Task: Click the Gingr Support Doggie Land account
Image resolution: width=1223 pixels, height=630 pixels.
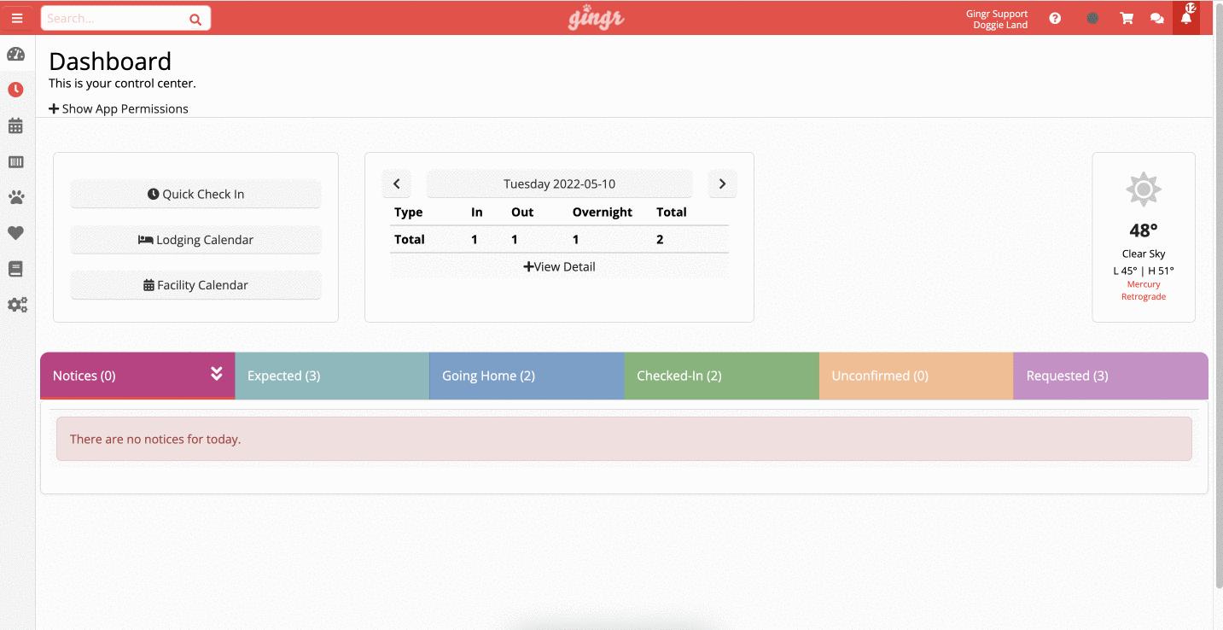Action: point(997,19)
